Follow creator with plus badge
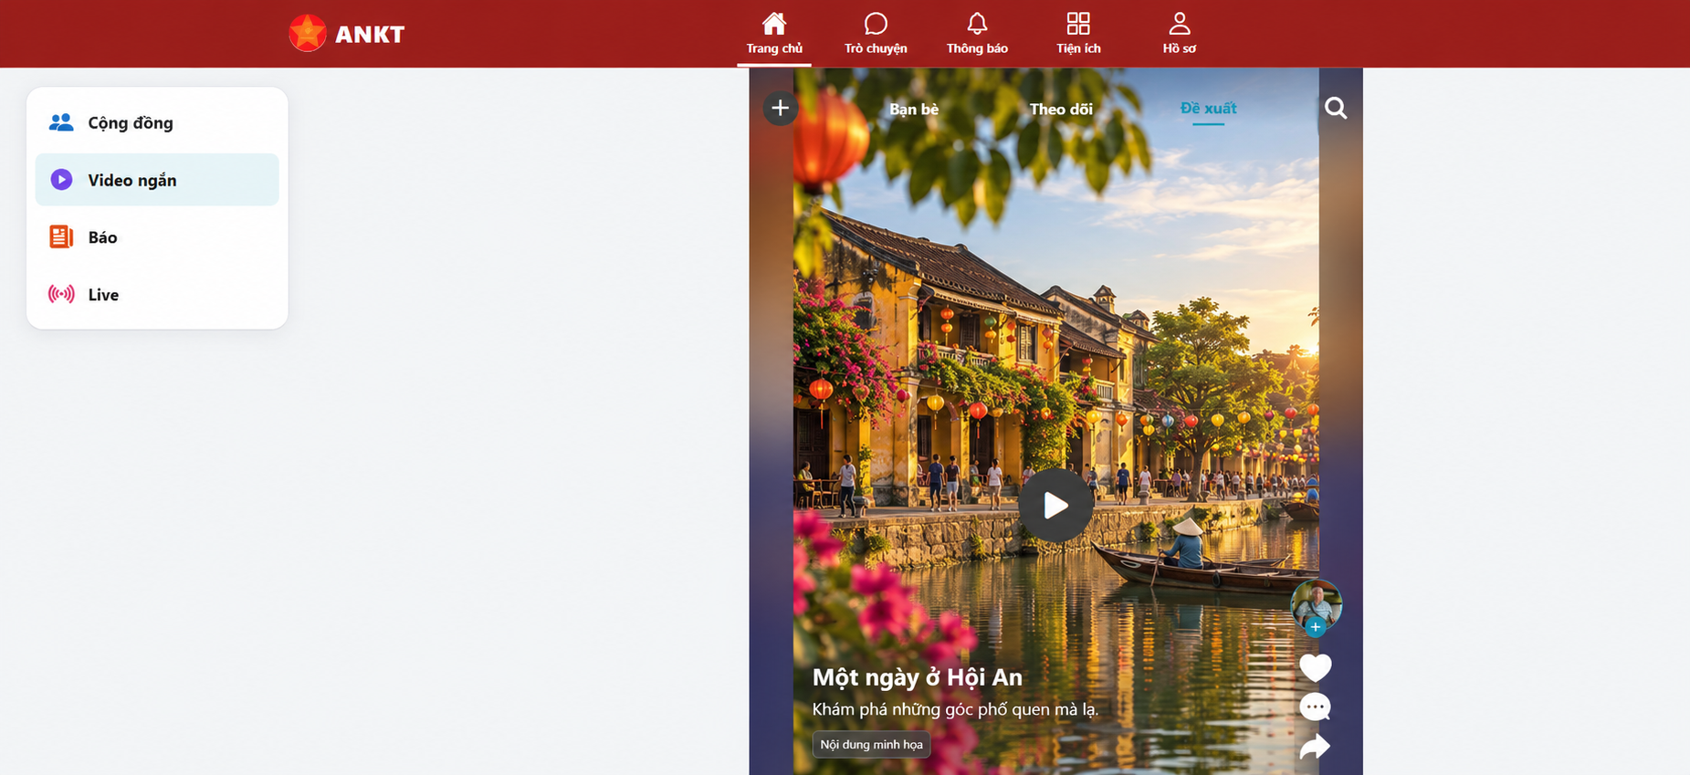The height and width of the screenshot is (775, 1690). [1315, 627]
